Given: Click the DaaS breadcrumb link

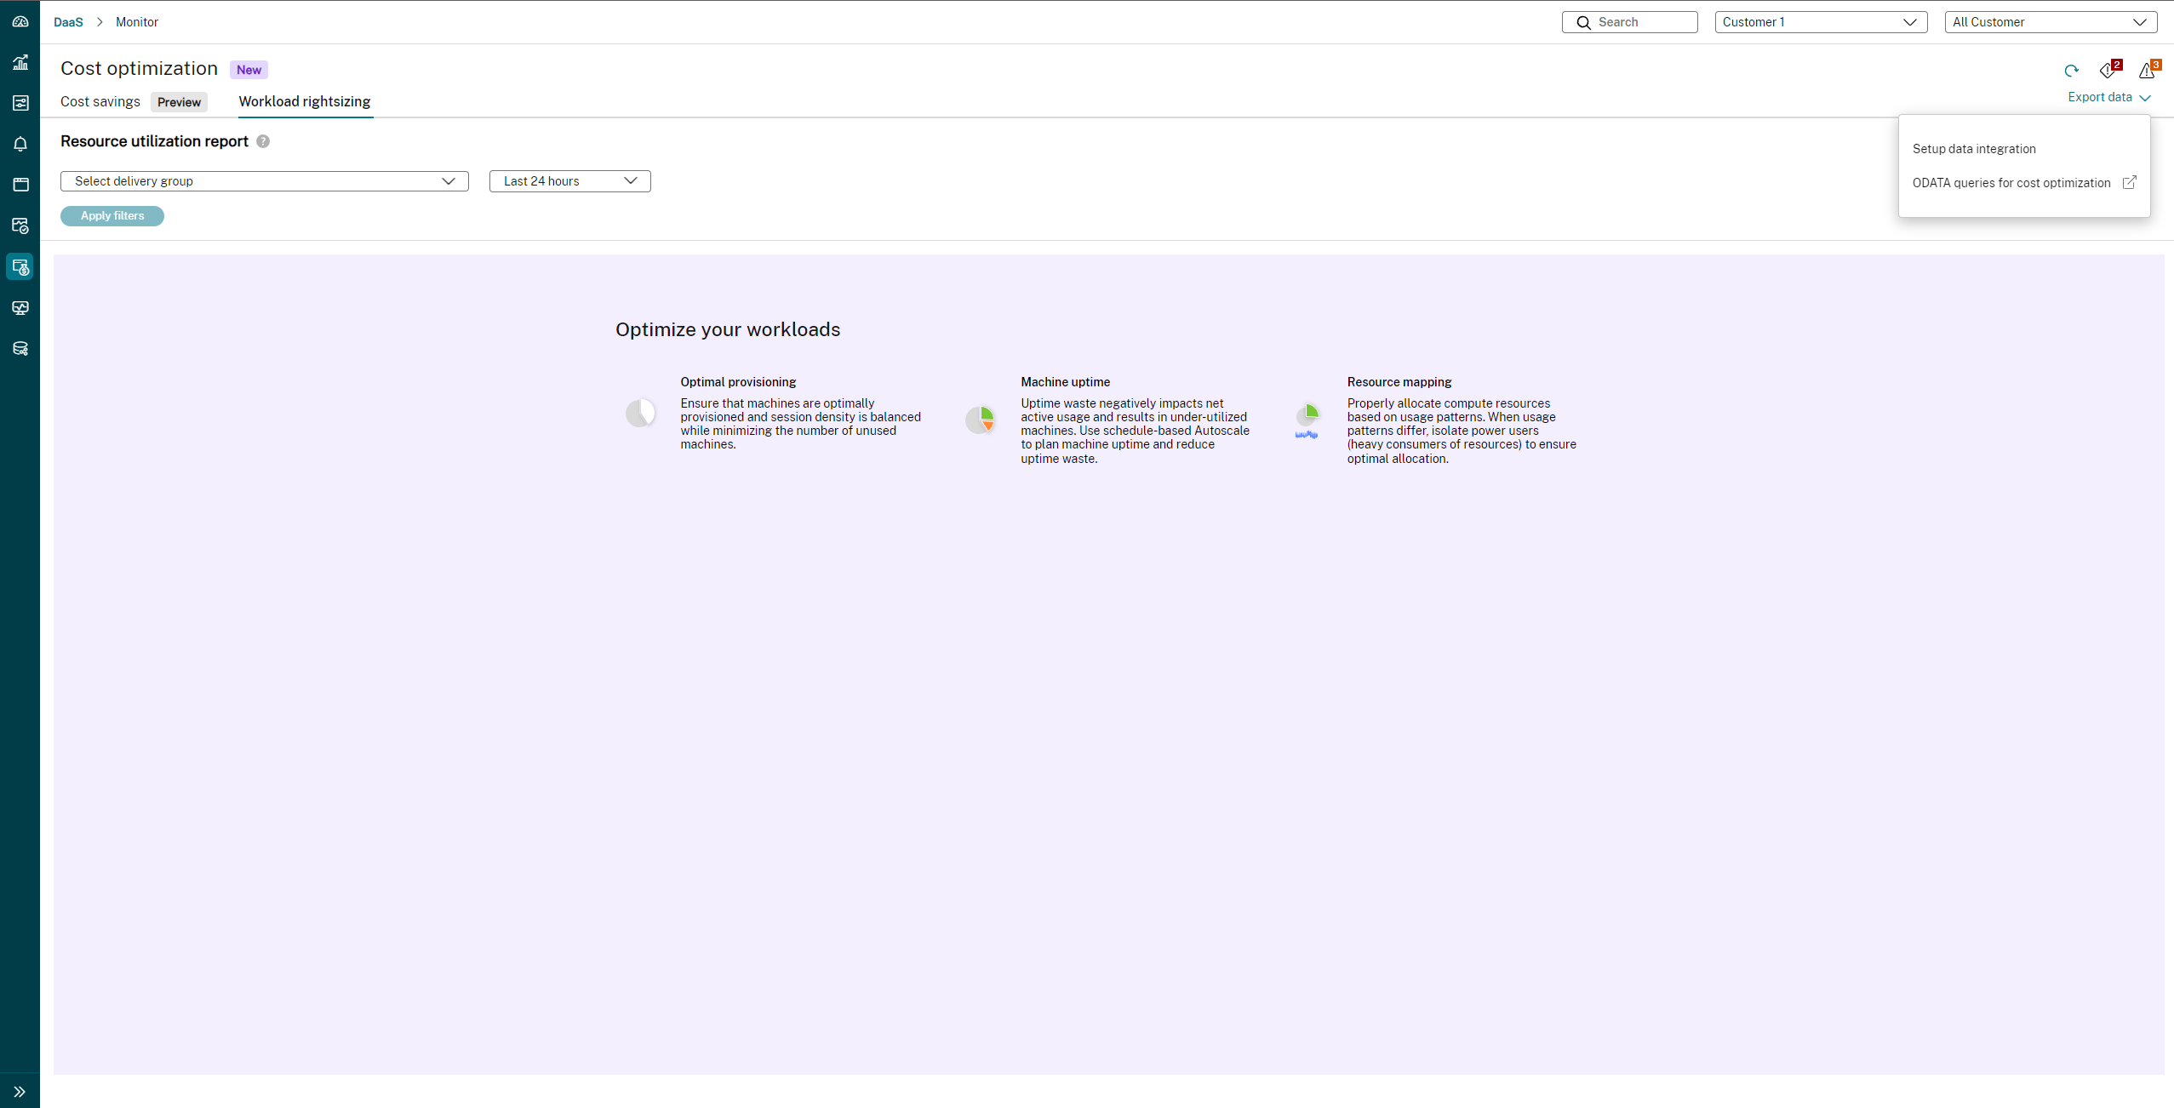Looking at the screenshot, I should (68, 22).
